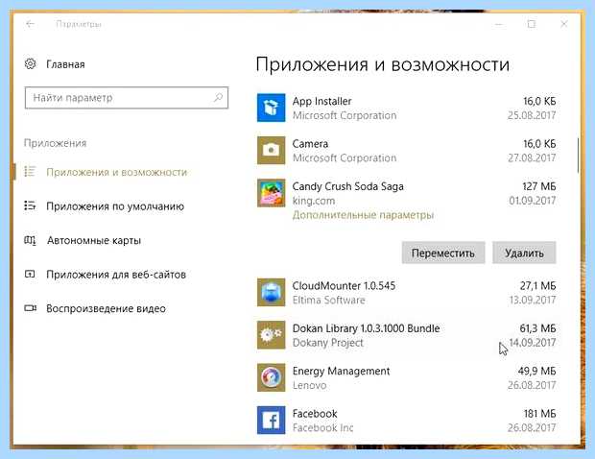The image size is (595, 459).
Task: Click the Автономные карты map icon
Action: point(30,240)
